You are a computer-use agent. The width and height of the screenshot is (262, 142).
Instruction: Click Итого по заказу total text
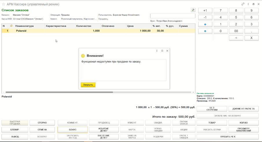pos(174,117)
